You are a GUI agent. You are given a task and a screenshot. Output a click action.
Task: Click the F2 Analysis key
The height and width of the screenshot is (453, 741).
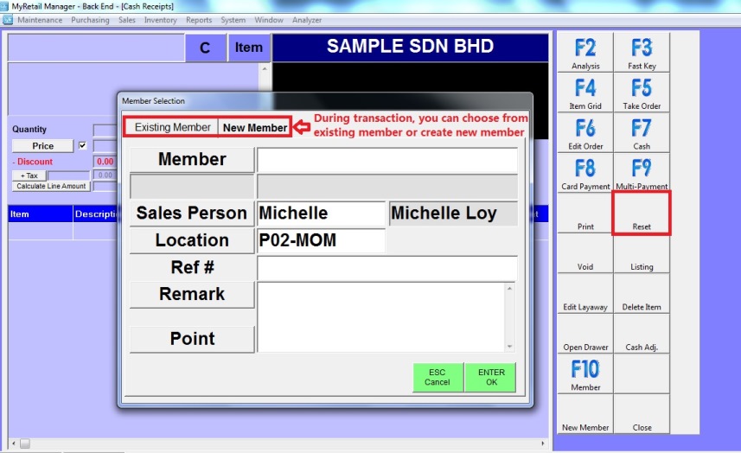point(585,53)
